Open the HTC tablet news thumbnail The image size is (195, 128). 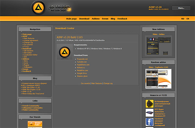(149, 113)
